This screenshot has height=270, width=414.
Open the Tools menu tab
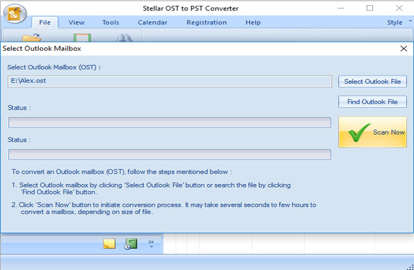coord(110,22)
